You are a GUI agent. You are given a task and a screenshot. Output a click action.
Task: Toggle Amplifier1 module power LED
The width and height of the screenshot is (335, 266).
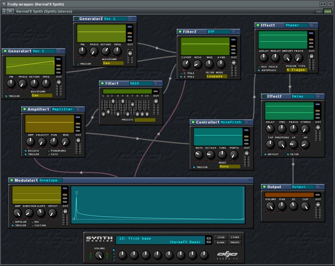tap(25, 109)
